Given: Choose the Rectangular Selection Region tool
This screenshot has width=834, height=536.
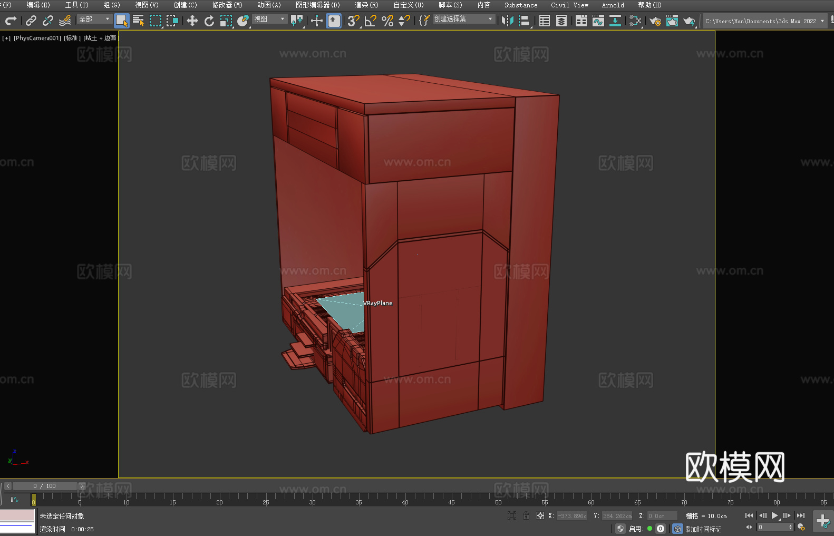Looking at the screenshot, I should [156, 21].
